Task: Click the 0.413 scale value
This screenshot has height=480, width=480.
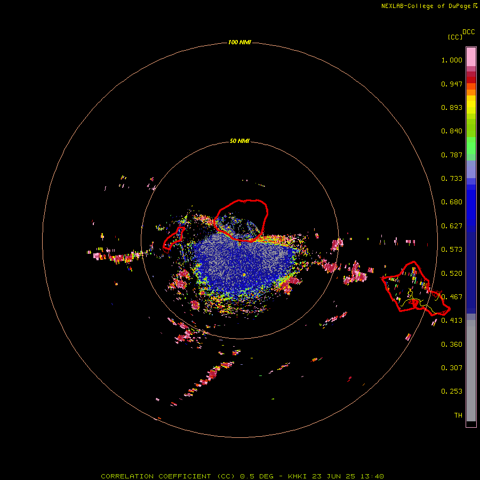Action: (x=452, y=321)
